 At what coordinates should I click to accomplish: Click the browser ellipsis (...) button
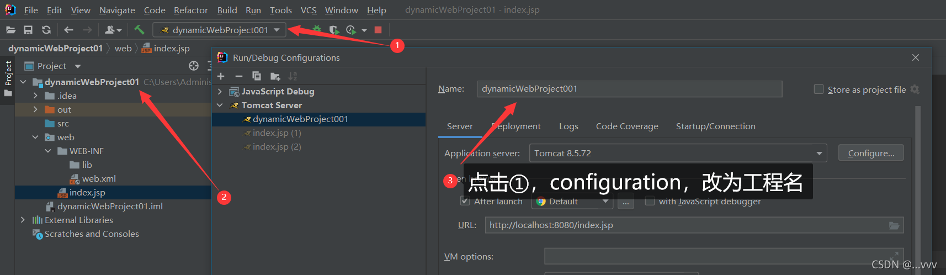(x=625, y=202)
